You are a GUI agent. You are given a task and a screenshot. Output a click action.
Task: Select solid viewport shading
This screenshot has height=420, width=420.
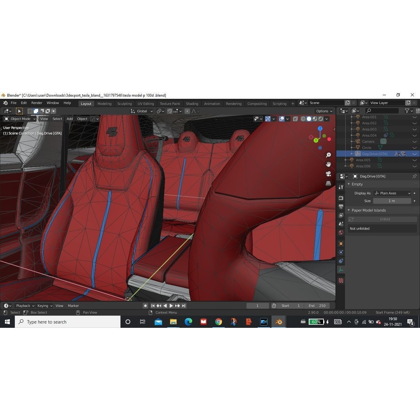click(309, 119)
